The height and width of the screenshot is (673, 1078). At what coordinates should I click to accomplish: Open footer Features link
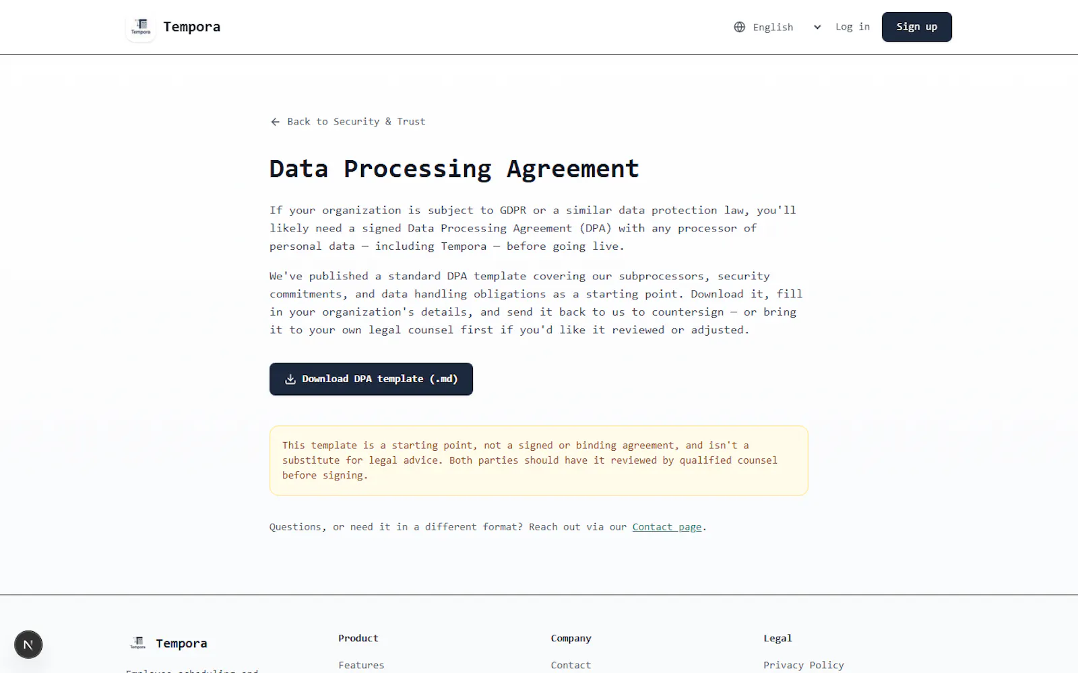point(361,665)
